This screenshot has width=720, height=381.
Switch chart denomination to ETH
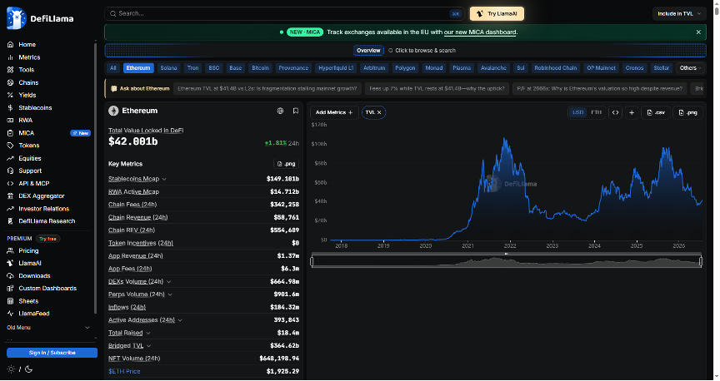click(x=596, y=112)
